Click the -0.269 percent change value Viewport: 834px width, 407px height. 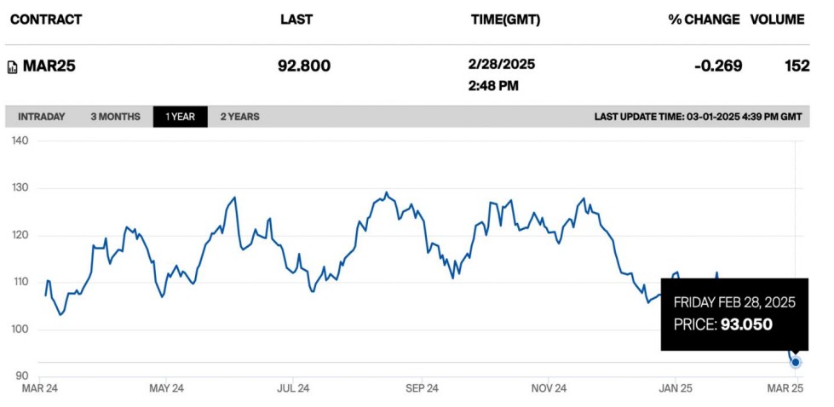tap(717, 66)
